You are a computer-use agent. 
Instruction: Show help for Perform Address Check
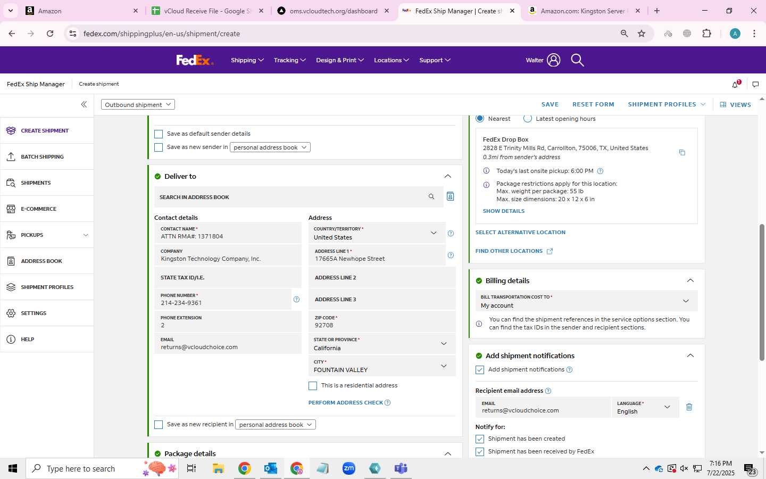click(x=387, y=402)
